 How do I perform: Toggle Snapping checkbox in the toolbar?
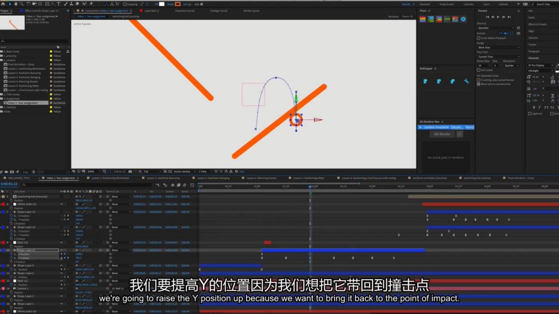pyautogui.click(x=125, y=4)
